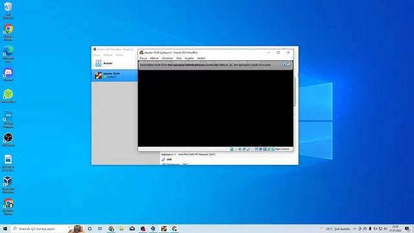This screenshot has height=233, width=414.
Task: Switch to running ubuntu VM taskbar icon
Action: click(164, 228)
